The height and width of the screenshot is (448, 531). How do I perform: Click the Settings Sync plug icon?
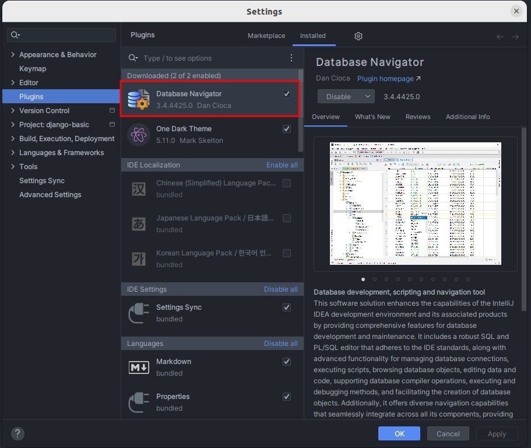pos(139,313)
